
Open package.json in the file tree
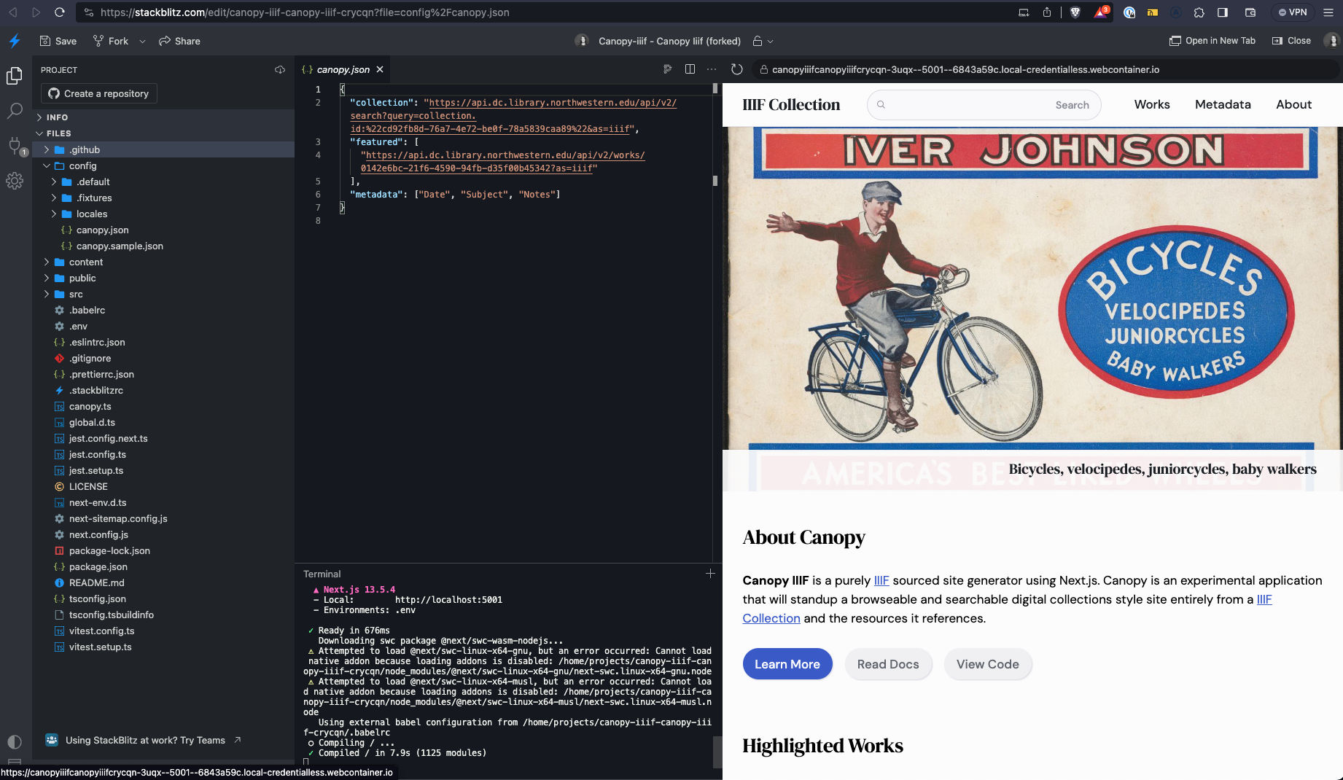(98, 567)
